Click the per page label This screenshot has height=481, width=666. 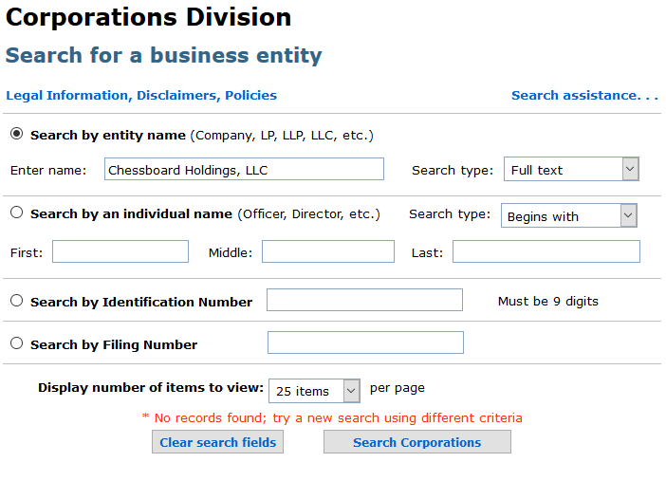398,388
